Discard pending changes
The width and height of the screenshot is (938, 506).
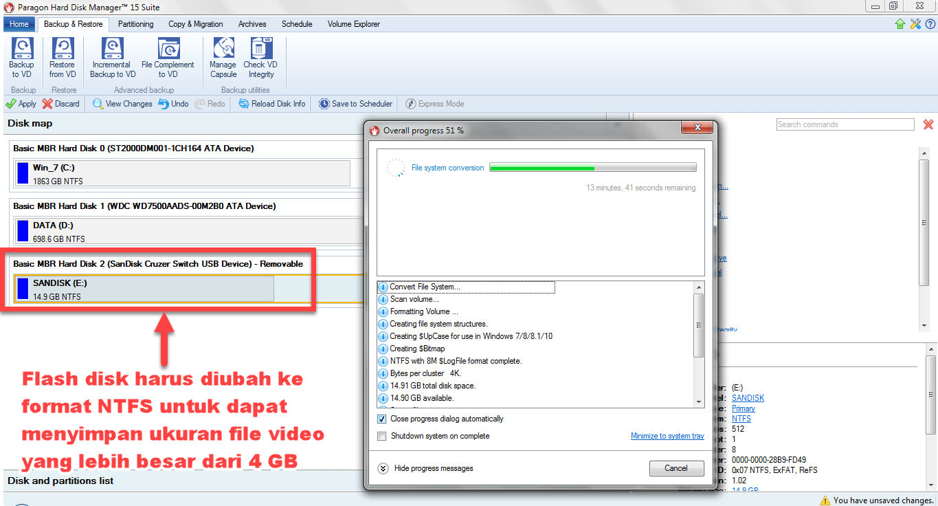(x=60, y=104)
